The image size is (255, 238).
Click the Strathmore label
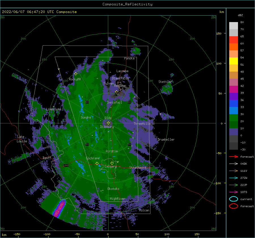(x=138, y=168)
